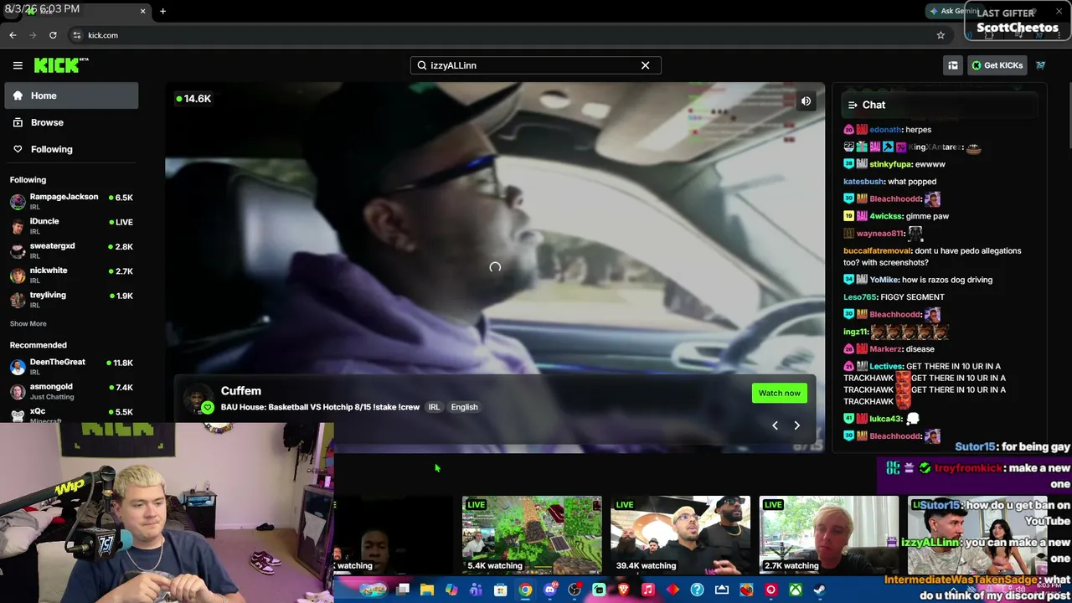The height and width of the screenshot is (603, 1072).
Task: Clear the izzyALLinn search text
Action: tap(645, 65)
